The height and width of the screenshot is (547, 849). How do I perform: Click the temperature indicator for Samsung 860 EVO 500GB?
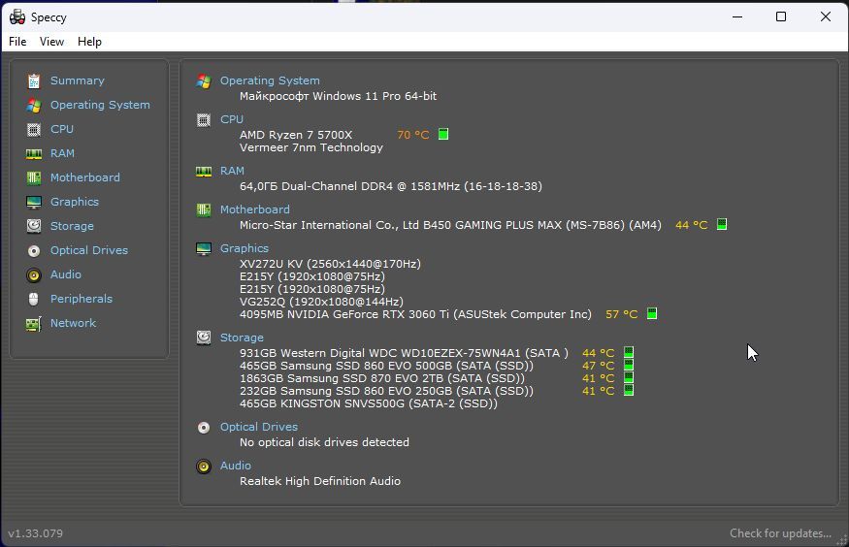tap(629, 365)
